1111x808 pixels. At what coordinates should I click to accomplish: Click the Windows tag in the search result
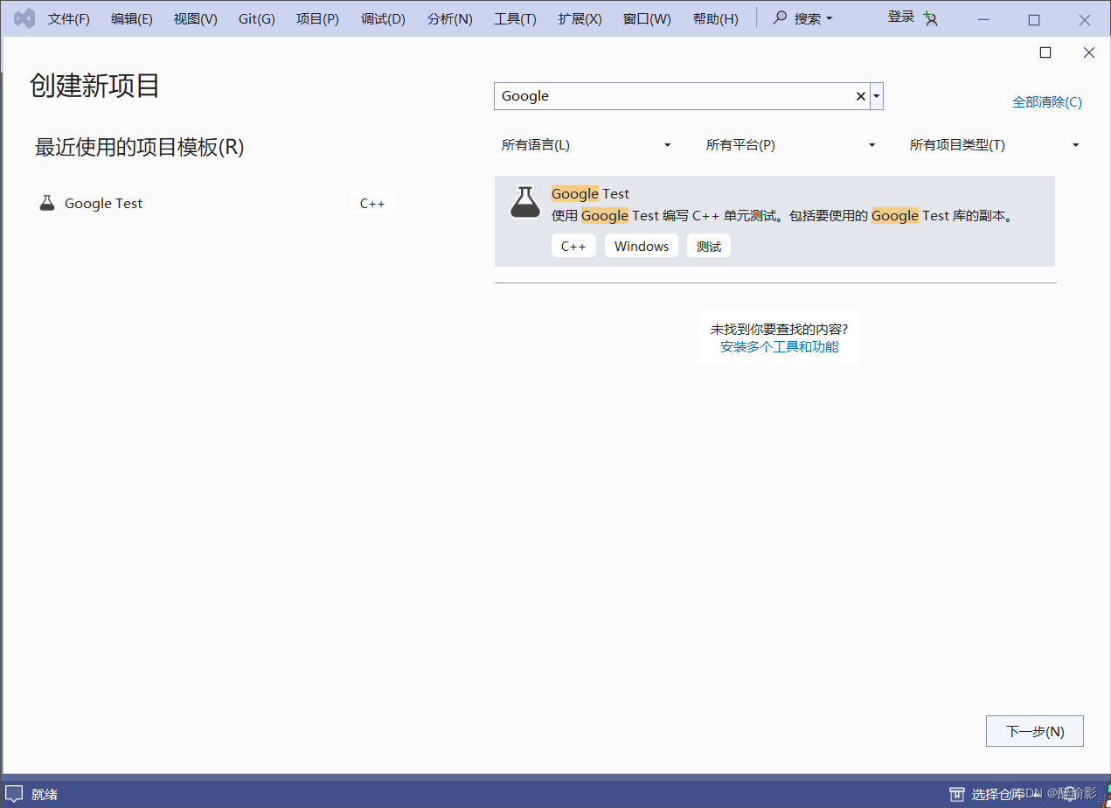(x=642, y=247)
